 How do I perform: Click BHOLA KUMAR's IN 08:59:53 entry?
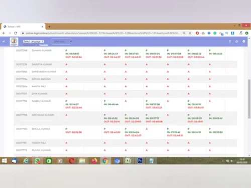point(216,132)
